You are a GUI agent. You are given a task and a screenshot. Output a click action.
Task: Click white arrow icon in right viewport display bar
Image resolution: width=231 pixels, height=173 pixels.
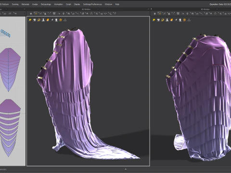176,20
